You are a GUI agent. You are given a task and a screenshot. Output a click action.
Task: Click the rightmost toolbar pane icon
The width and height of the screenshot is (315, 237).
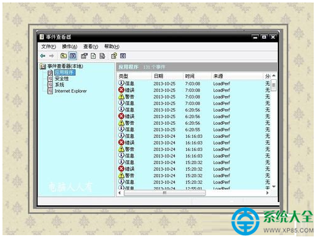point(123,56)
